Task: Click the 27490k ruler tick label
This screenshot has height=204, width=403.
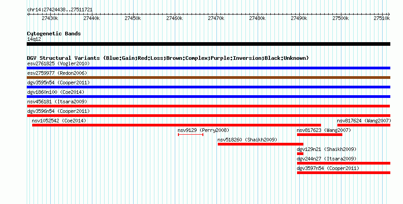Action: [x=299, y=18]
